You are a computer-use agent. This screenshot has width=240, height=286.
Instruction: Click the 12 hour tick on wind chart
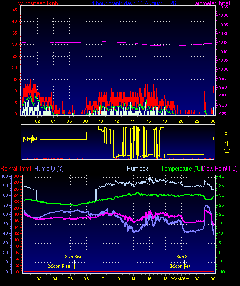117,121
